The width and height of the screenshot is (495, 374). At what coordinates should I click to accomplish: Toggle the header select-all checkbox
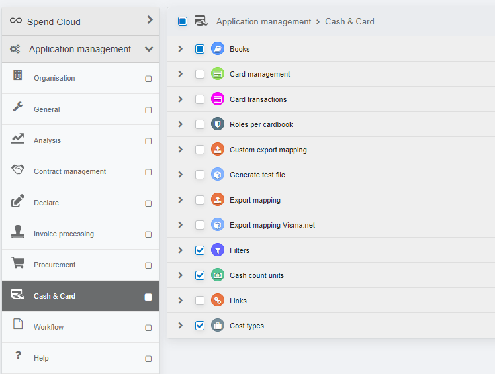183,21
